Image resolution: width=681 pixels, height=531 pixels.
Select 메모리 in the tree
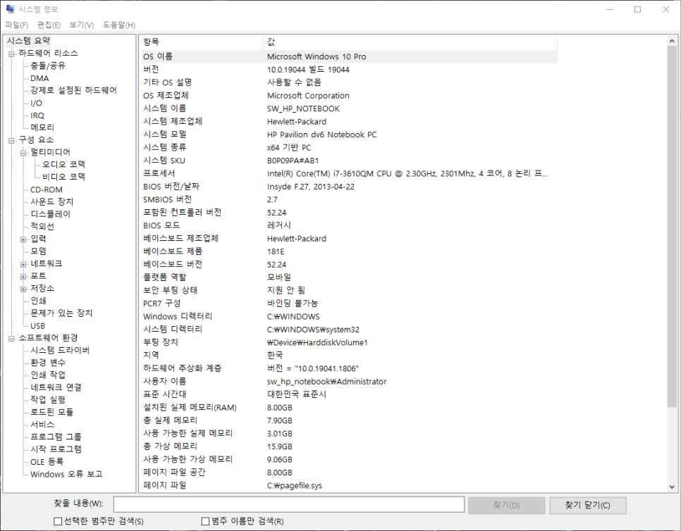coord(42,127)
